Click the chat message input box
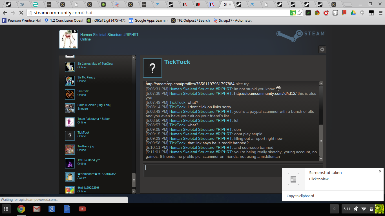 tap(211, 170)
